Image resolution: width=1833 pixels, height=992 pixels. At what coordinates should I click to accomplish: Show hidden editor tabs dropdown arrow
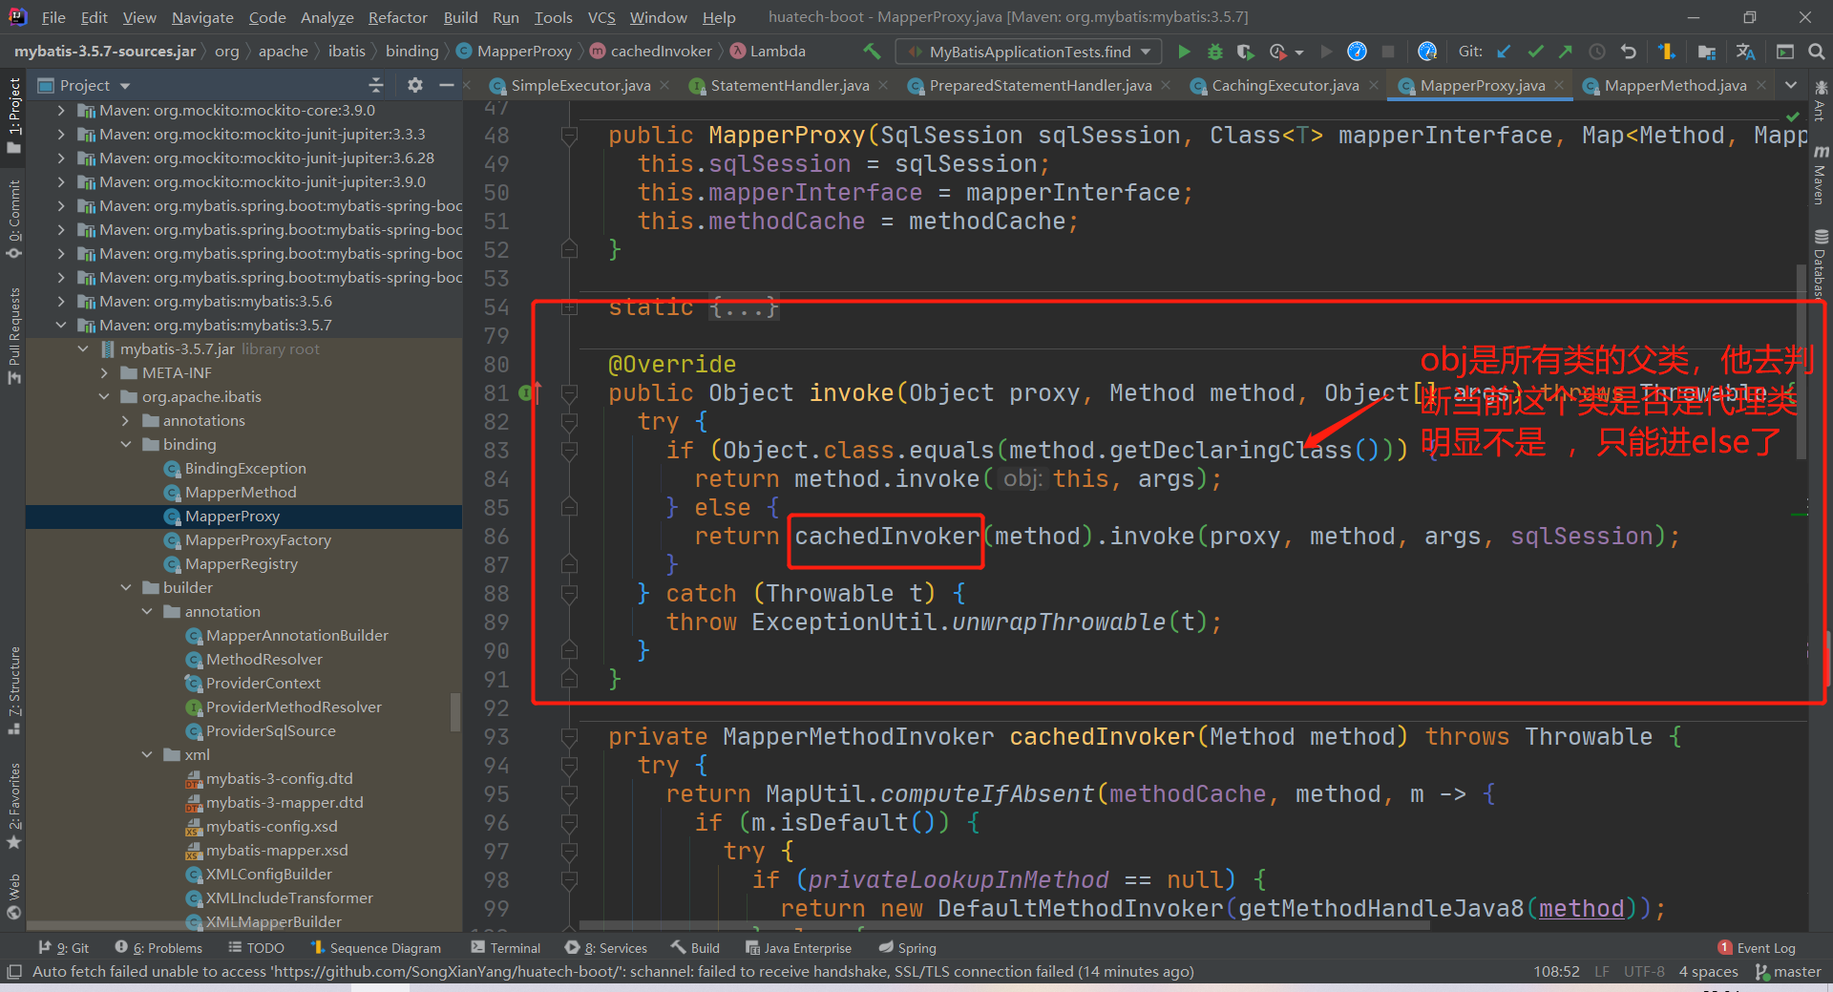1791,85
